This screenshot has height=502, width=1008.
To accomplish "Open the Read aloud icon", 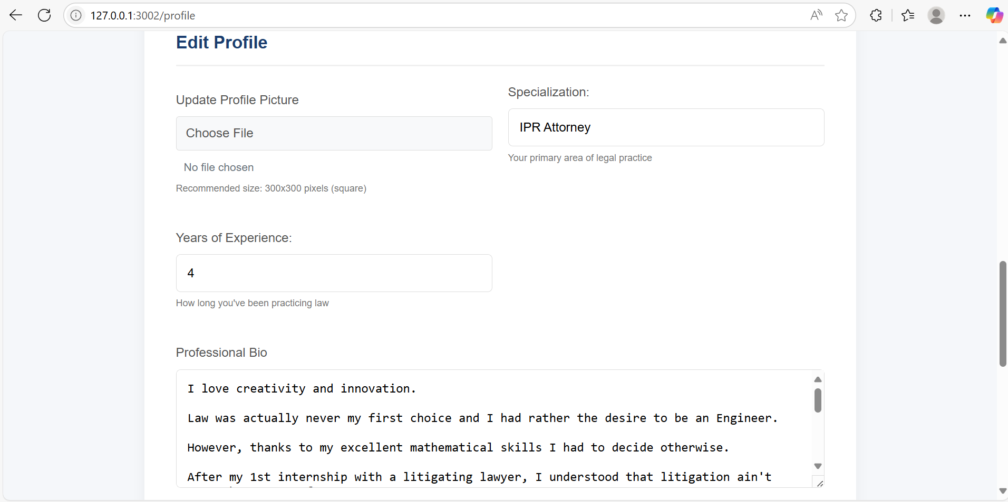I will [x=816, y=15].
